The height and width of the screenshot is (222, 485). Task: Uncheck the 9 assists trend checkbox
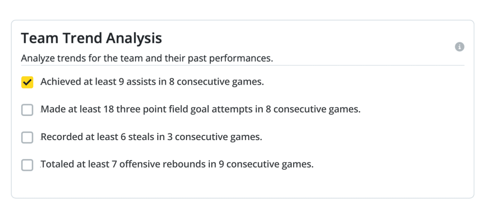tap(27, 82)
